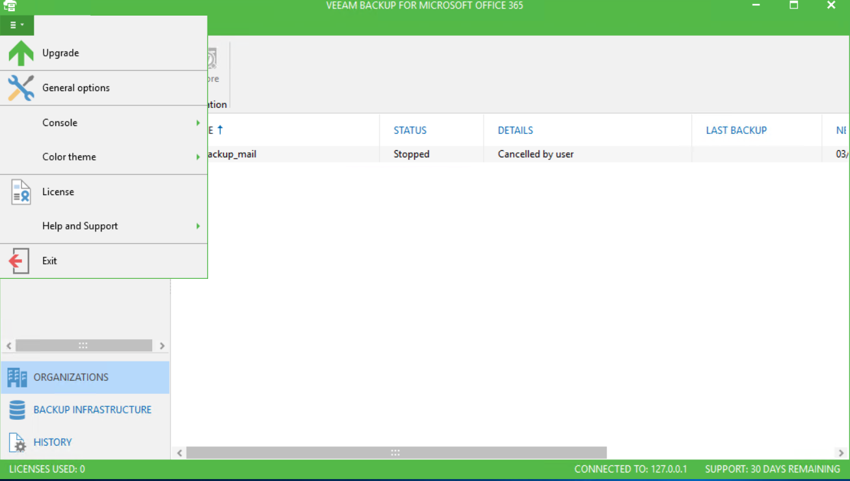
Task: Click 'SUPPORT: 30 DAYS REMAINING' status text
Action: (x=773, y=469)
